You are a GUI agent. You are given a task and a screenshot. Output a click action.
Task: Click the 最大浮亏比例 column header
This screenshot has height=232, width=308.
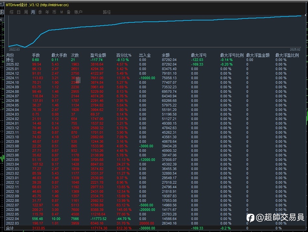pos(232,55)
